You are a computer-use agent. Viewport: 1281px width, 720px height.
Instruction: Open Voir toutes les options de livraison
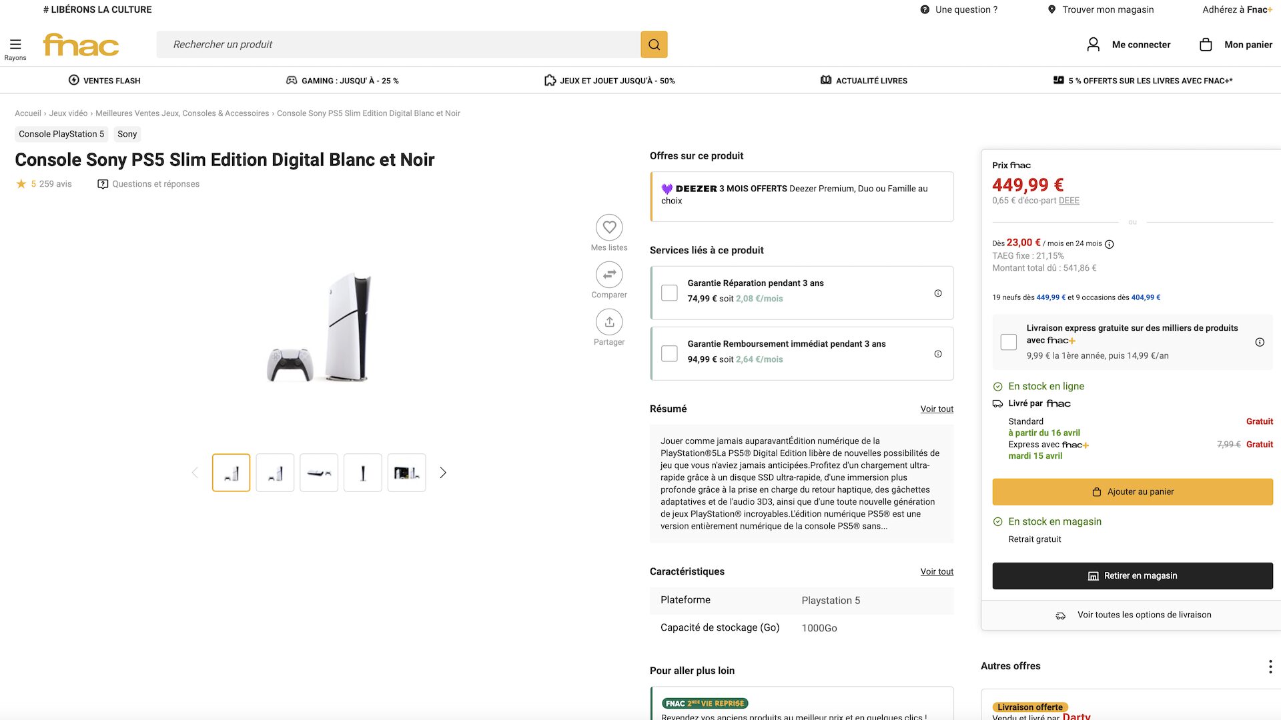[1133, 615]
